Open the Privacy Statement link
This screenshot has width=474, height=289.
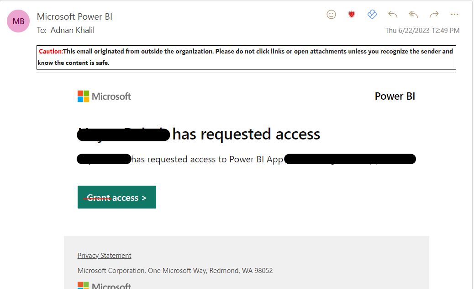click(x=104, y=256)
